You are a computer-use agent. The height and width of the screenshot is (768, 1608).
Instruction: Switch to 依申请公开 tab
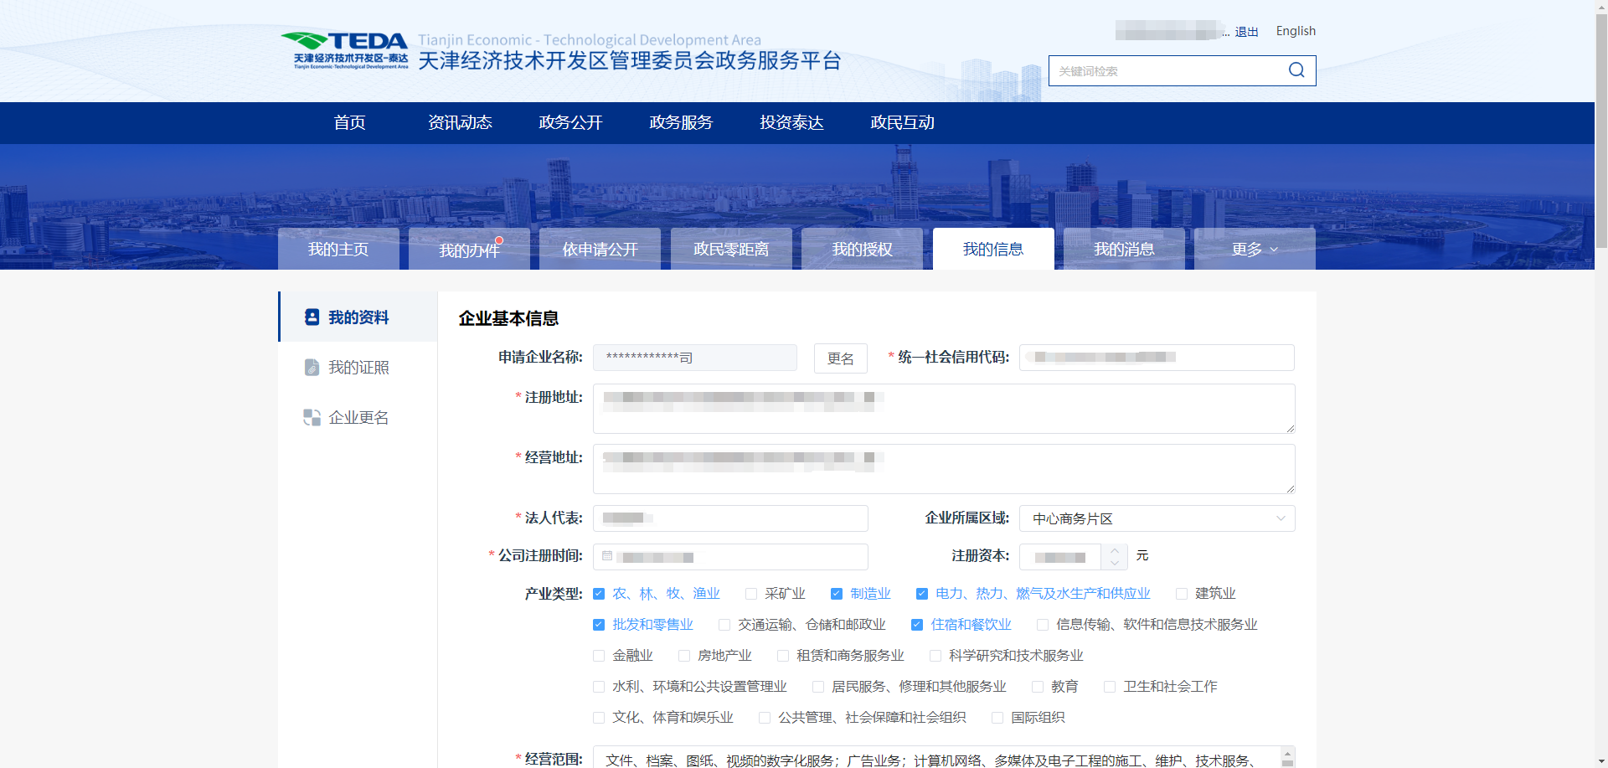600,249
